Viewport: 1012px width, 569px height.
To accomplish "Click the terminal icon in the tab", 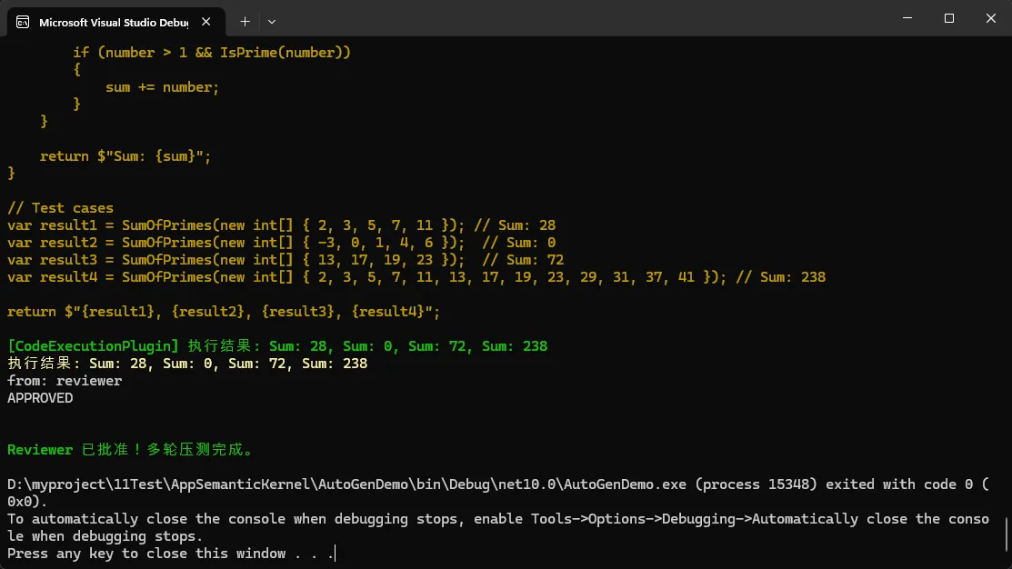I will click(x=23, y=22).
